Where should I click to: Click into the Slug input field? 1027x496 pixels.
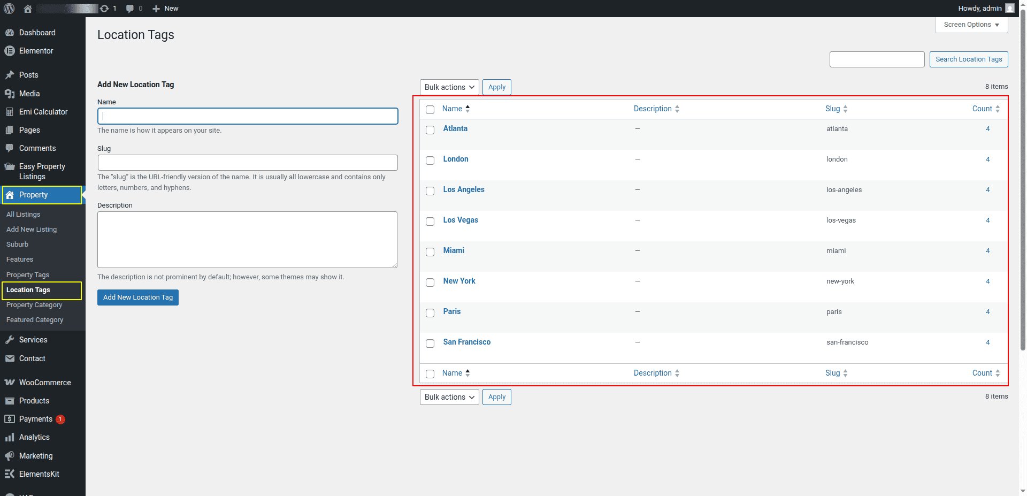tap(248, 163)
